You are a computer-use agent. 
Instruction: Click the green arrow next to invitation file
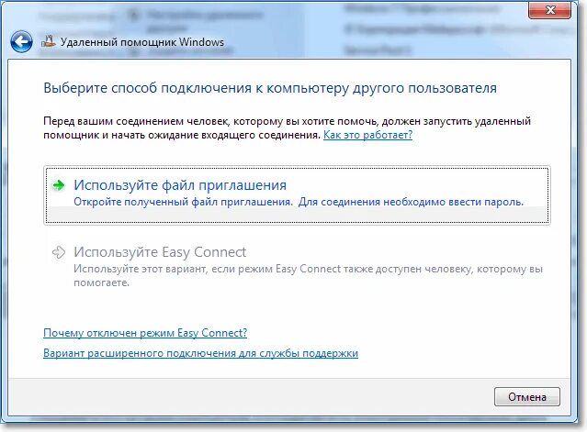click(59, 185)
